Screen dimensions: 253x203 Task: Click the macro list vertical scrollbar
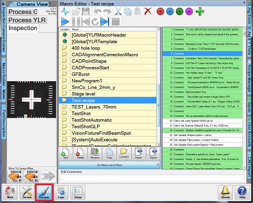click(158, 87)
